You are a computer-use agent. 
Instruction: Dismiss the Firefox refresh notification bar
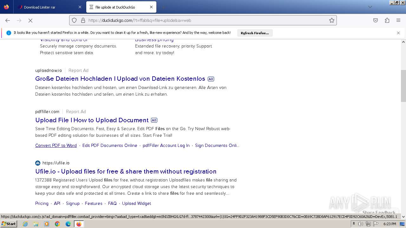coord(398,33)
